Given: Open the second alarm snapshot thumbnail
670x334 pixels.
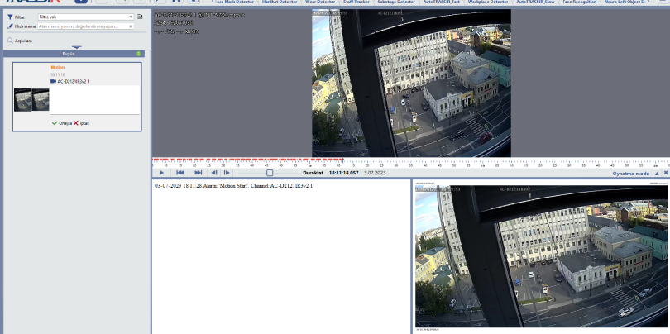Looking at the screenshot, I should (41, 100).
